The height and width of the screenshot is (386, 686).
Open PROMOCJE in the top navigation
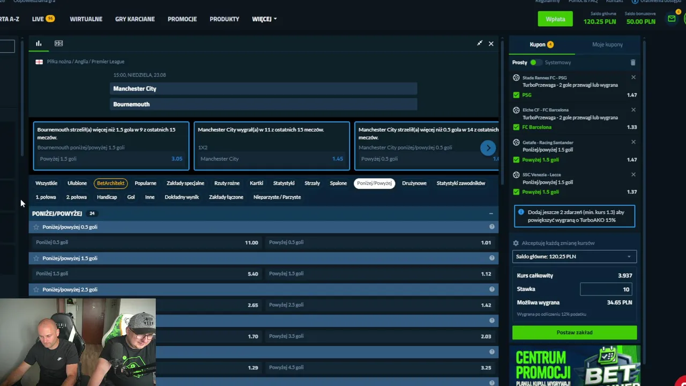pos(182,19)
